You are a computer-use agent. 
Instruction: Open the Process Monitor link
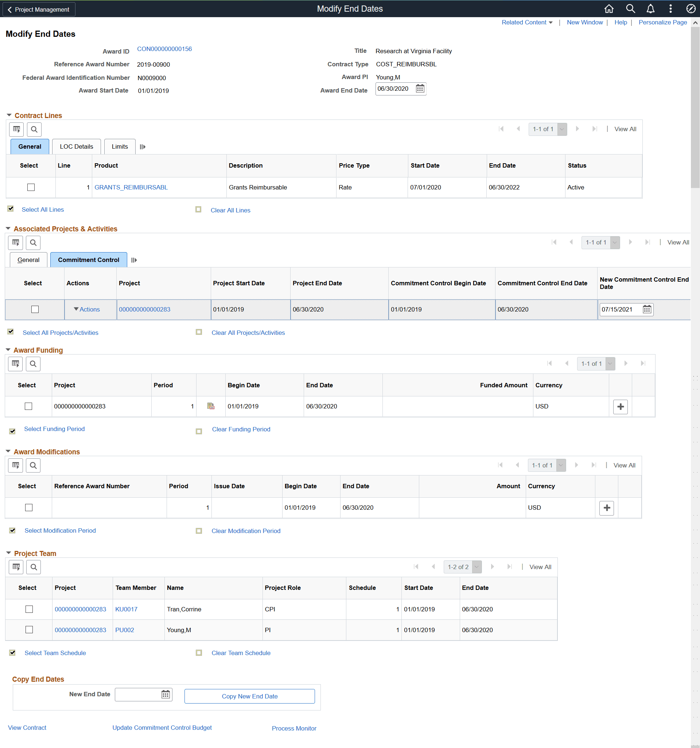294,728
